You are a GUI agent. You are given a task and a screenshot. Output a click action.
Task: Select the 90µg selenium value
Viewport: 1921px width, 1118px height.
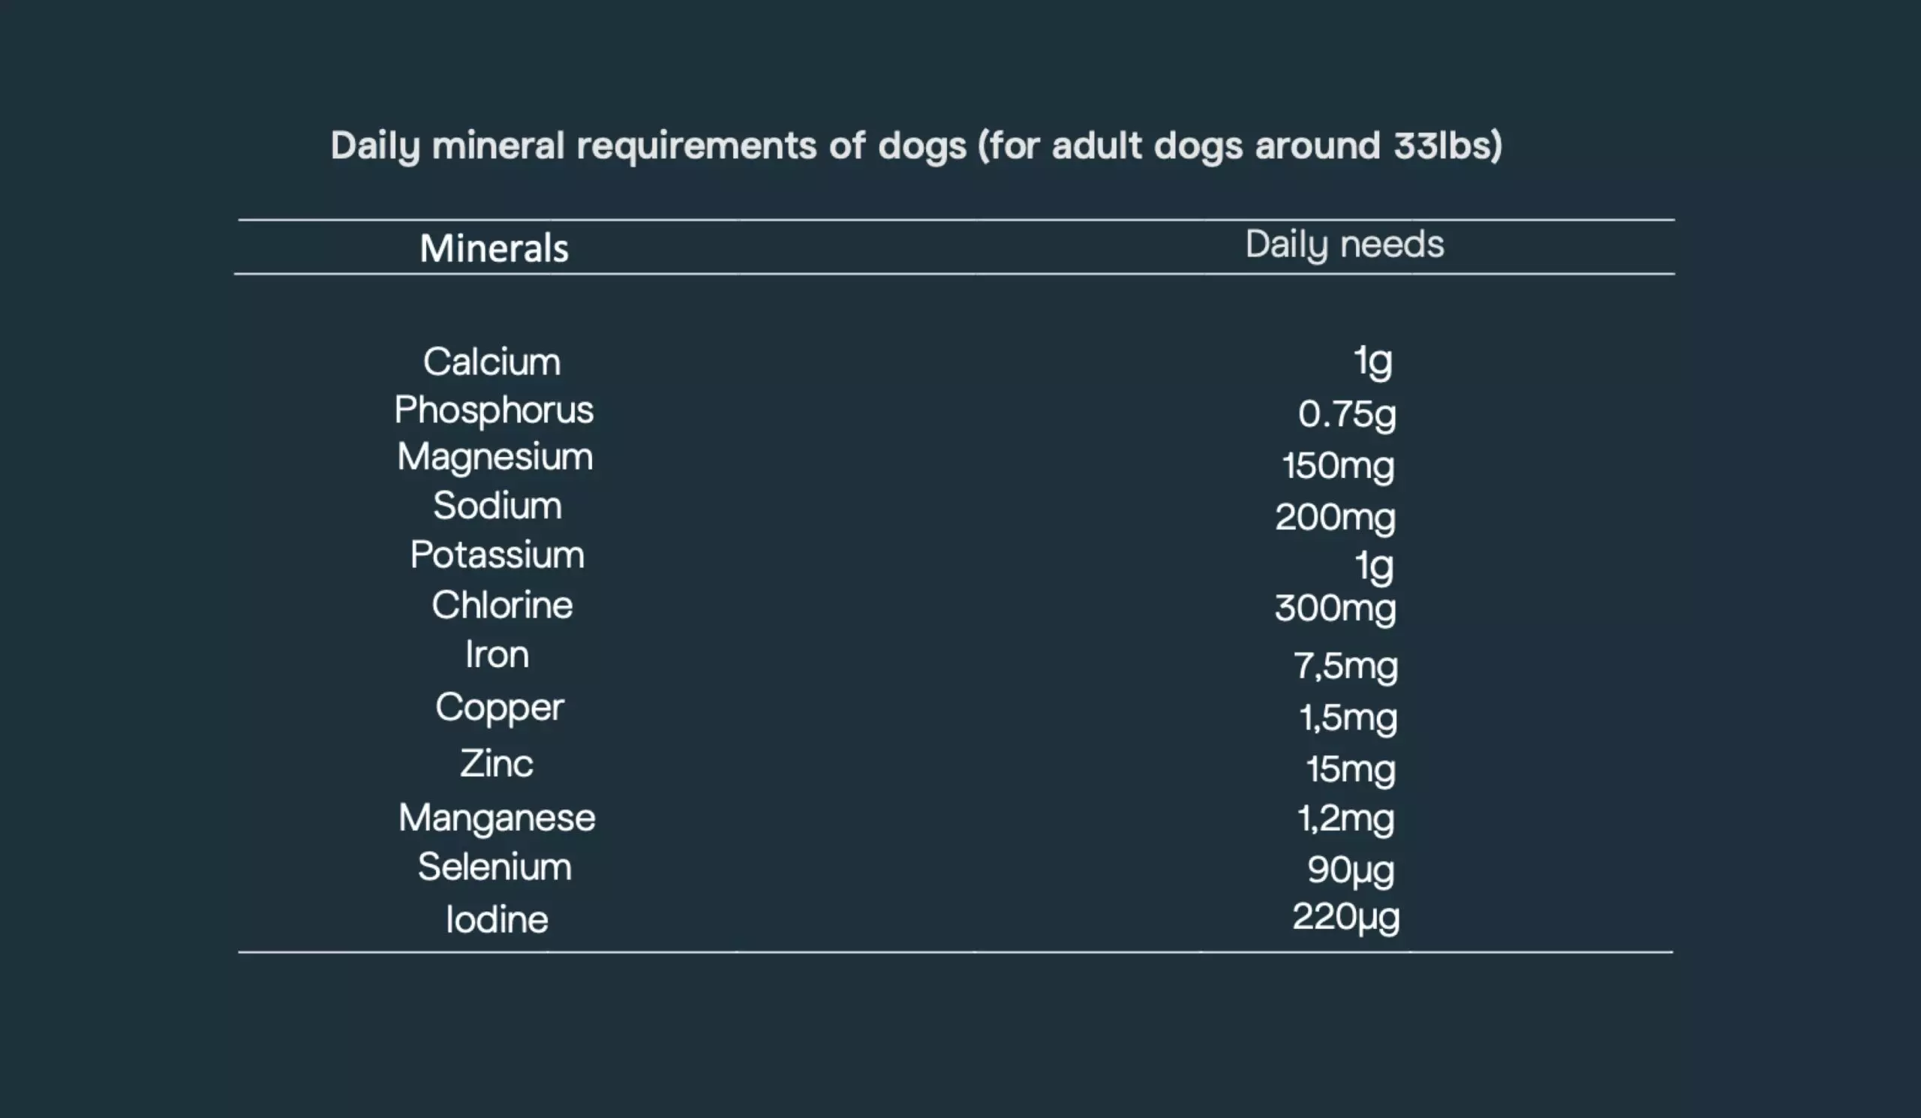tap(1351, 871)
